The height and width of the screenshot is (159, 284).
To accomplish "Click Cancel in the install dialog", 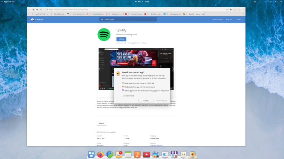I will [x=146, y=100].
